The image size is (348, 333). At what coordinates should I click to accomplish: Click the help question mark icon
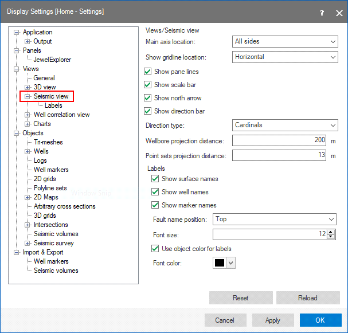tap(322, 11)
